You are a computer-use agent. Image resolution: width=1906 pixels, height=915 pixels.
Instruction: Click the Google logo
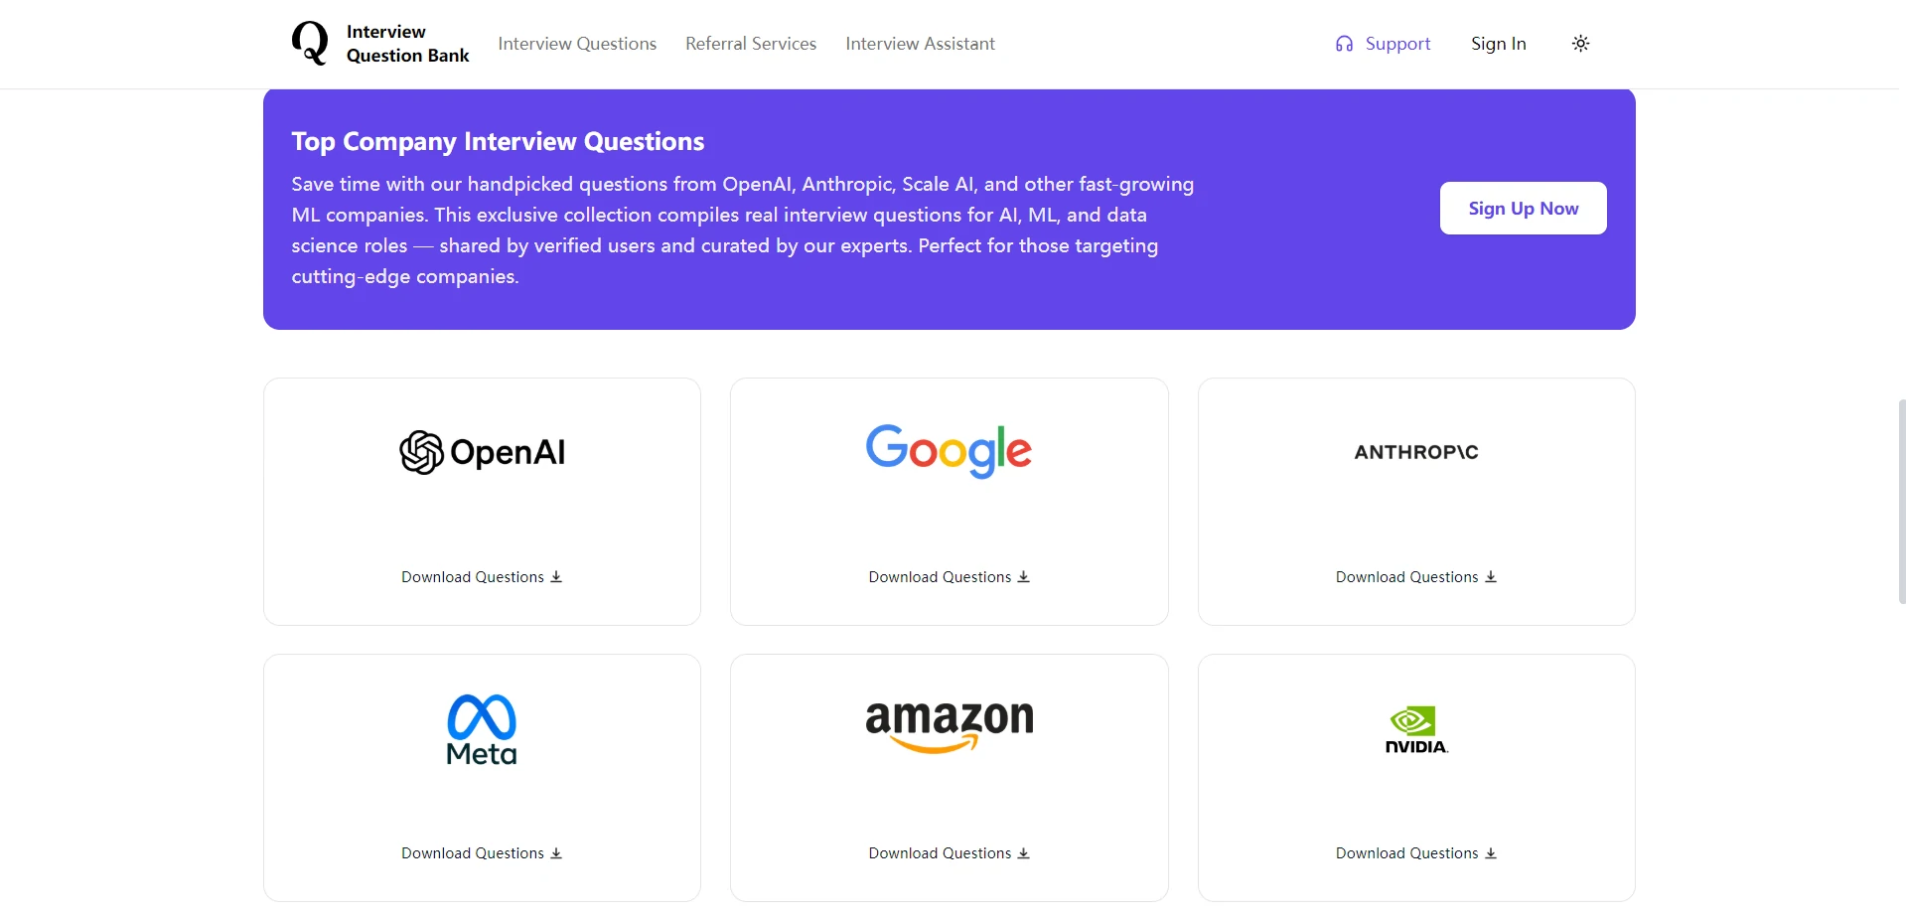click(949, 451)
